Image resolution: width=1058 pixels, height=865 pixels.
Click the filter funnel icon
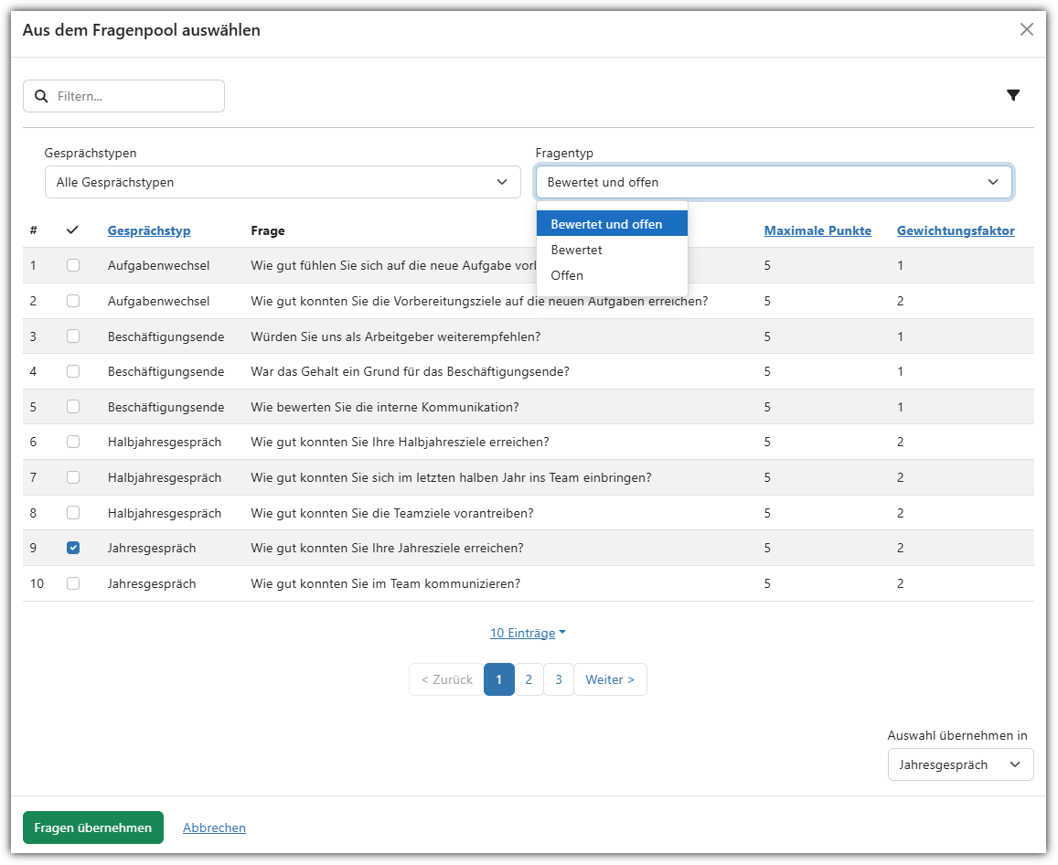tap(1013, 95)
